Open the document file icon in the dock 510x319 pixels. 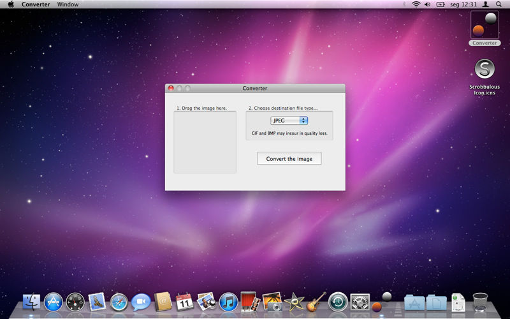click(x=458, y=302)
